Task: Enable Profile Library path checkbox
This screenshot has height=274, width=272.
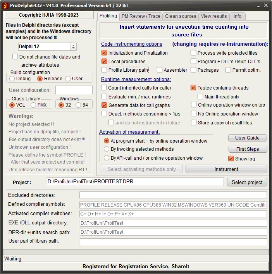Action: click(x=104, y=70)
